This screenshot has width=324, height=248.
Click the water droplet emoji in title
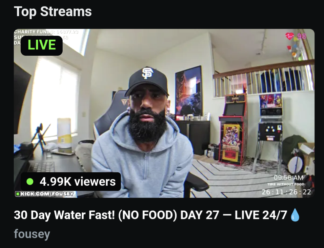pos(295,215)
